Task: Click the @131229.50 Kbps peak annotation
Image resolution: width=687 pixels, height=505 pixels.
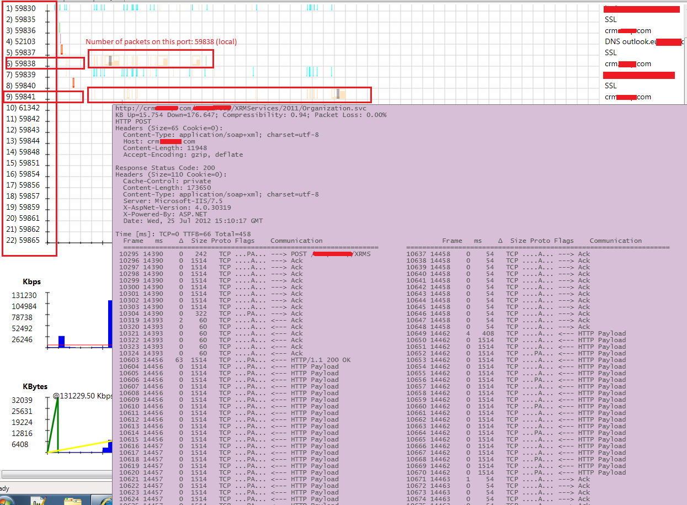Action: pyautogui.click(x=83, y=396)
